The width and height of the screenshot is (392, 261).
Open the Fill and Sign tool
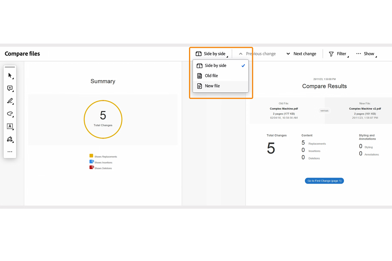coord(10,139)
